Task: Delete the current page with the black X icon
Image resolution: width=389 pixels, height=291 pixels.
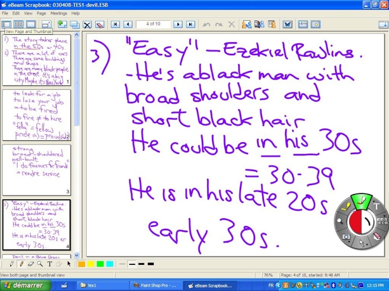Action: tap(87, 25)
